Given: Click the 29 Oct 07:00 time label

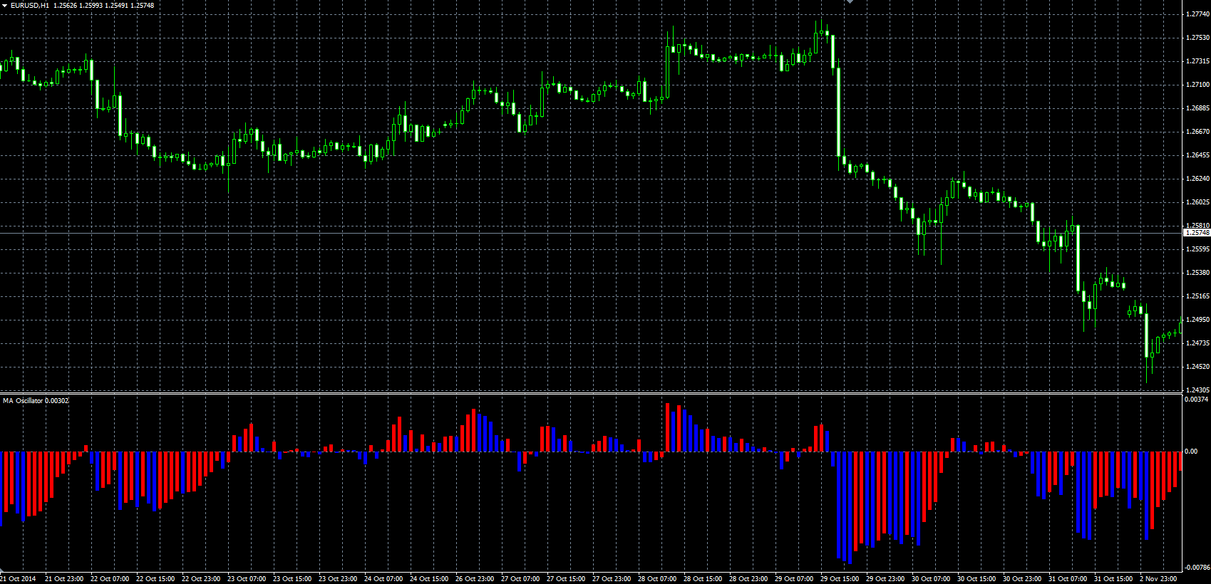Looking at the screenshot, I should (x=794, y=579).
